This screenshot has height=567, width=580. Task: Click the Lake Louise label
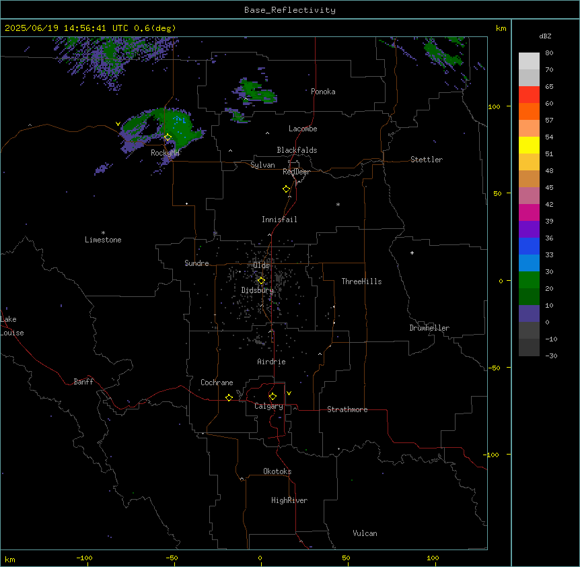click(12, 326)
